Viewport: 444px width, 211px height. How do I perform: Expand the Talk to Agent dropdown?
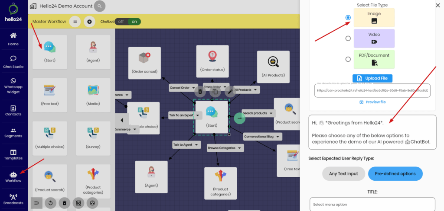point(196,145)
